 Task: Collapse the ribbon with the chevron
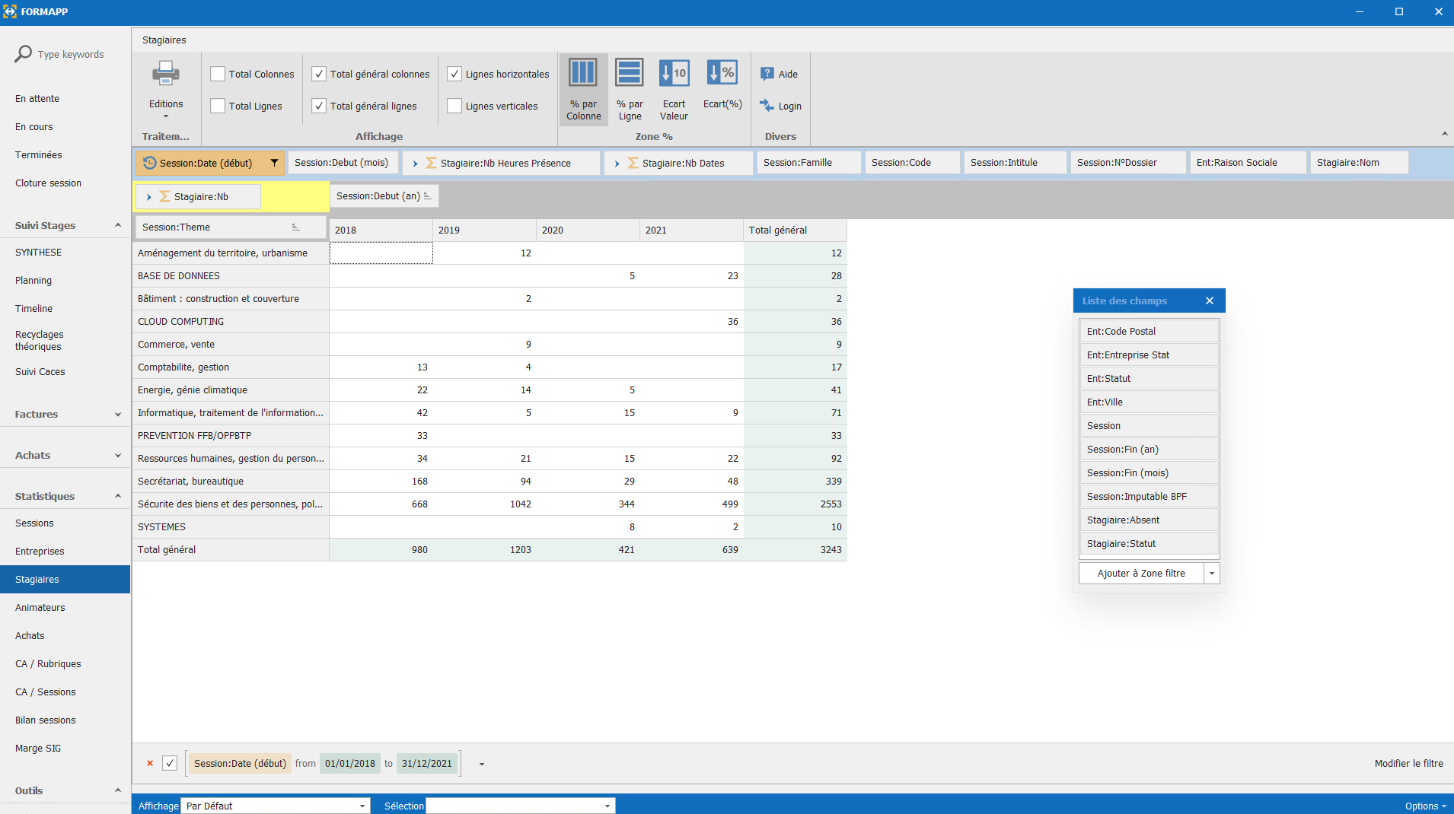[1444, 134]
